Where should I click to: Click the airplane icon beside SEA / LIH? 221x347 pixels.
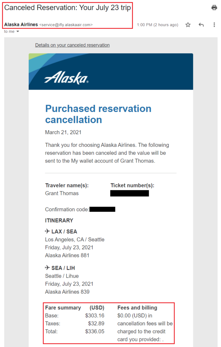click(47, 268)
